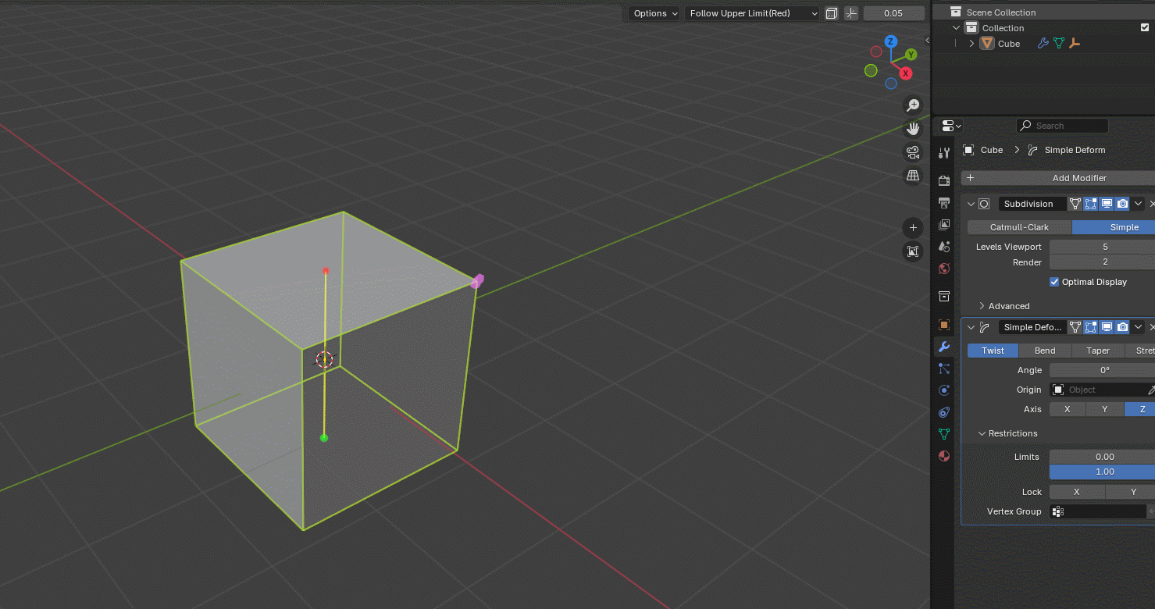The image size is (1155, 609).
Task: Expand the Advanced section under Subdivision
Action: coord(1003,305)
